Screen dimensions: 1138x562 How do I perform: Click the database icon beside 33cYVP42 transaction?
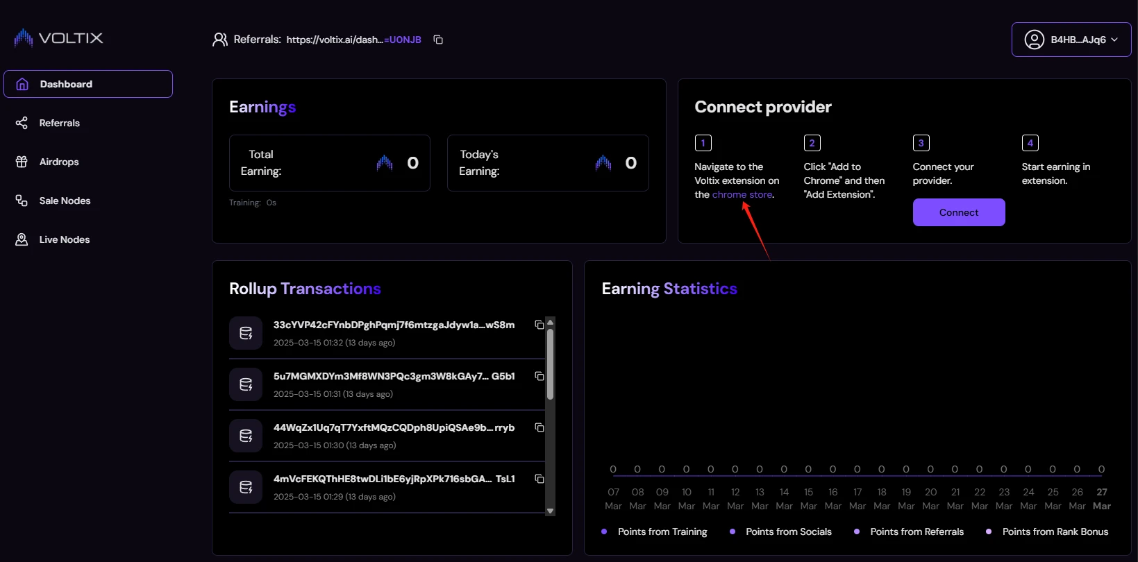246,333
